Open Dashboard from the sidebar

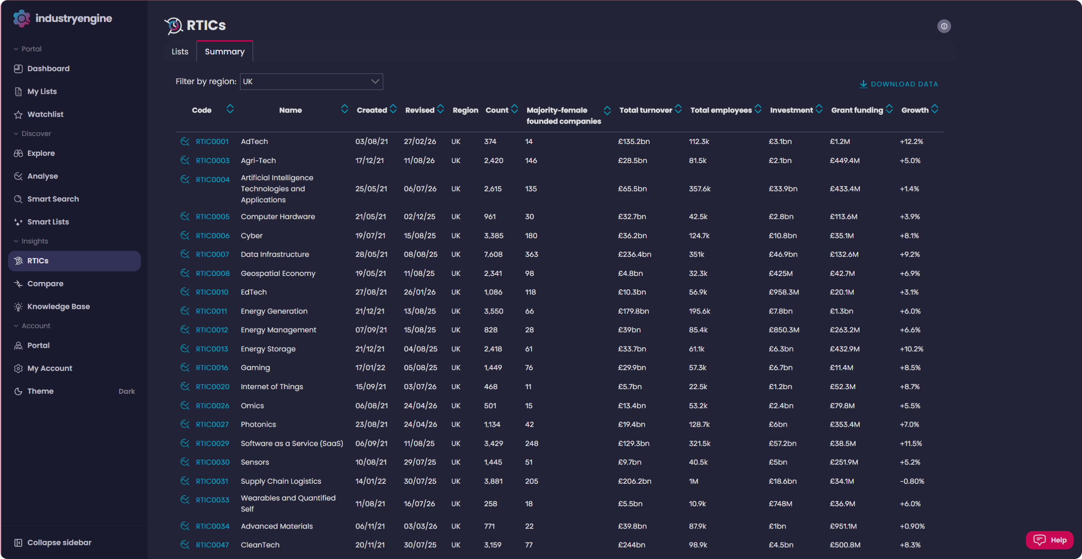(74, 68)
